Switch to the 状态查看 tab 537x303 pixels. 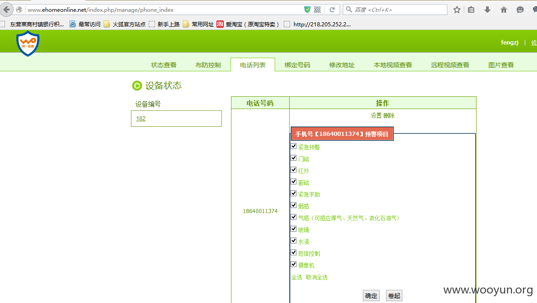[x=164, y=65]
